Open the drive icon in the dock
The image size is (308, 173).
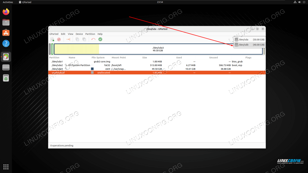(6, 67)
